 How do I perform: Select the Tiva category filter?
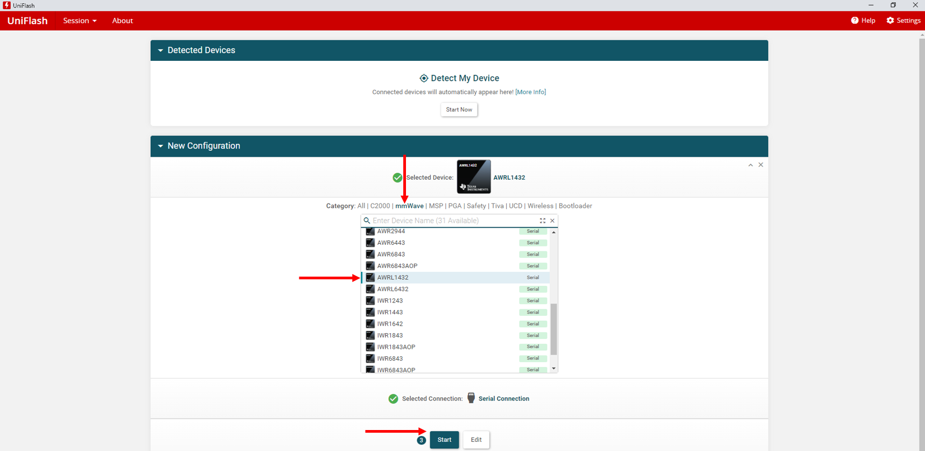tap(497, 206)
